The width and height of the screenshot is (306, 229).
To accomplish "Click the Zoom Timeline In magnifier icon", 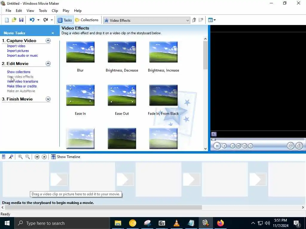I will tap(20, 157).
